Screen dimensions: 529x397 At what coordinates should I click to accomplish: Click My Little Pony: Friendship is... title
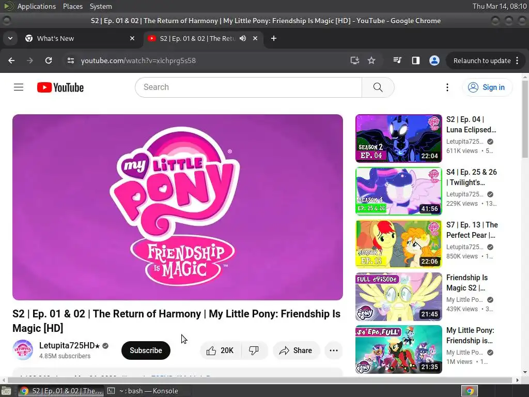[470, 335]
